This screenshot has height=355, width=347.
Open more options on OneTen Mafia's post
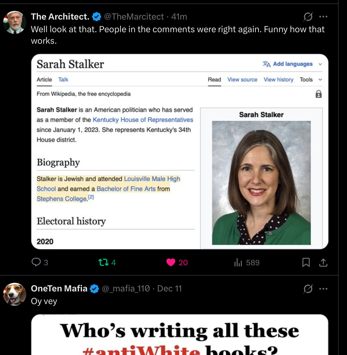pyautogui.click(x=323, y=289)
